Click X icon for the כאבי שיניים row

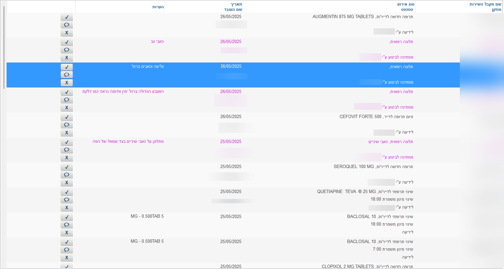[x=67, y=158]
